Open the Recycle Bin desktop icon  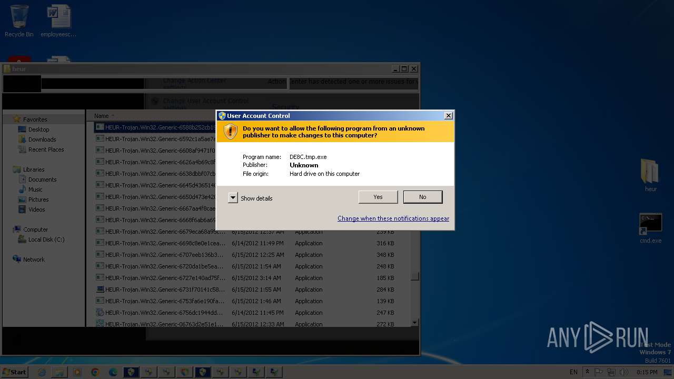click(x=19, y=21)
